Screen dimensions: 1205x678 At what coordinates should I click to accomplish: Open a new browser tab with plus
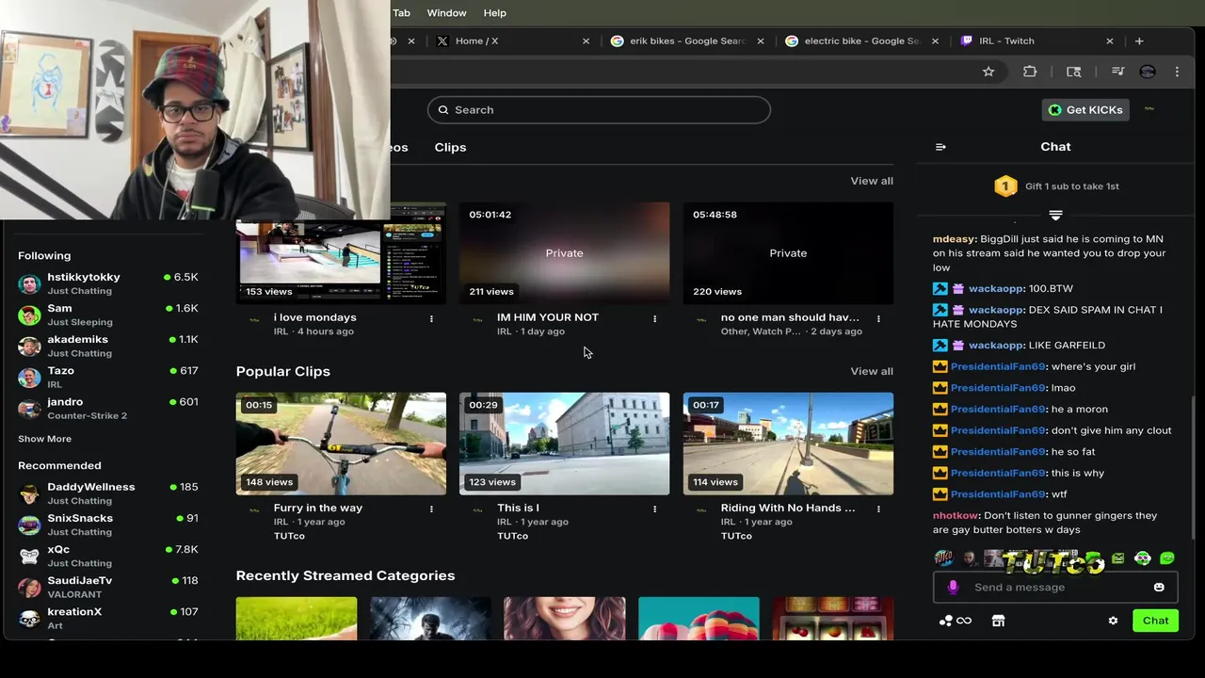click(x=1139, y=40)
